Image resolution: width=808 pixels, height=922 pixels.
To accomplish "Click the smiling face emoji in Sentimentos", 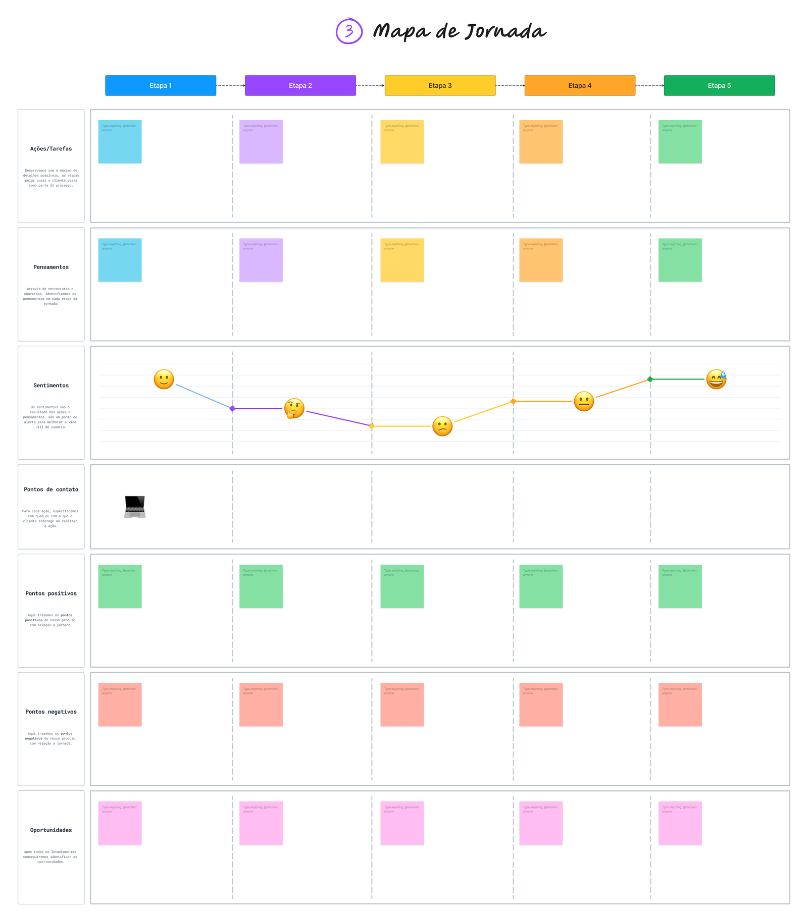I will point(164,379).
